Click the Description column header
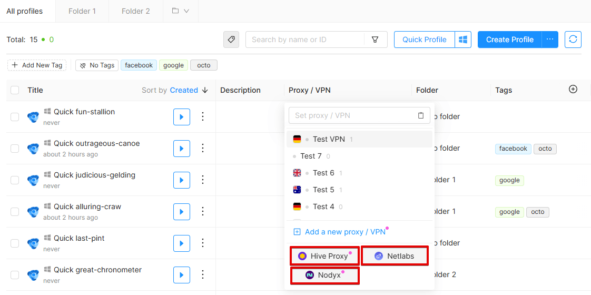 241,90
